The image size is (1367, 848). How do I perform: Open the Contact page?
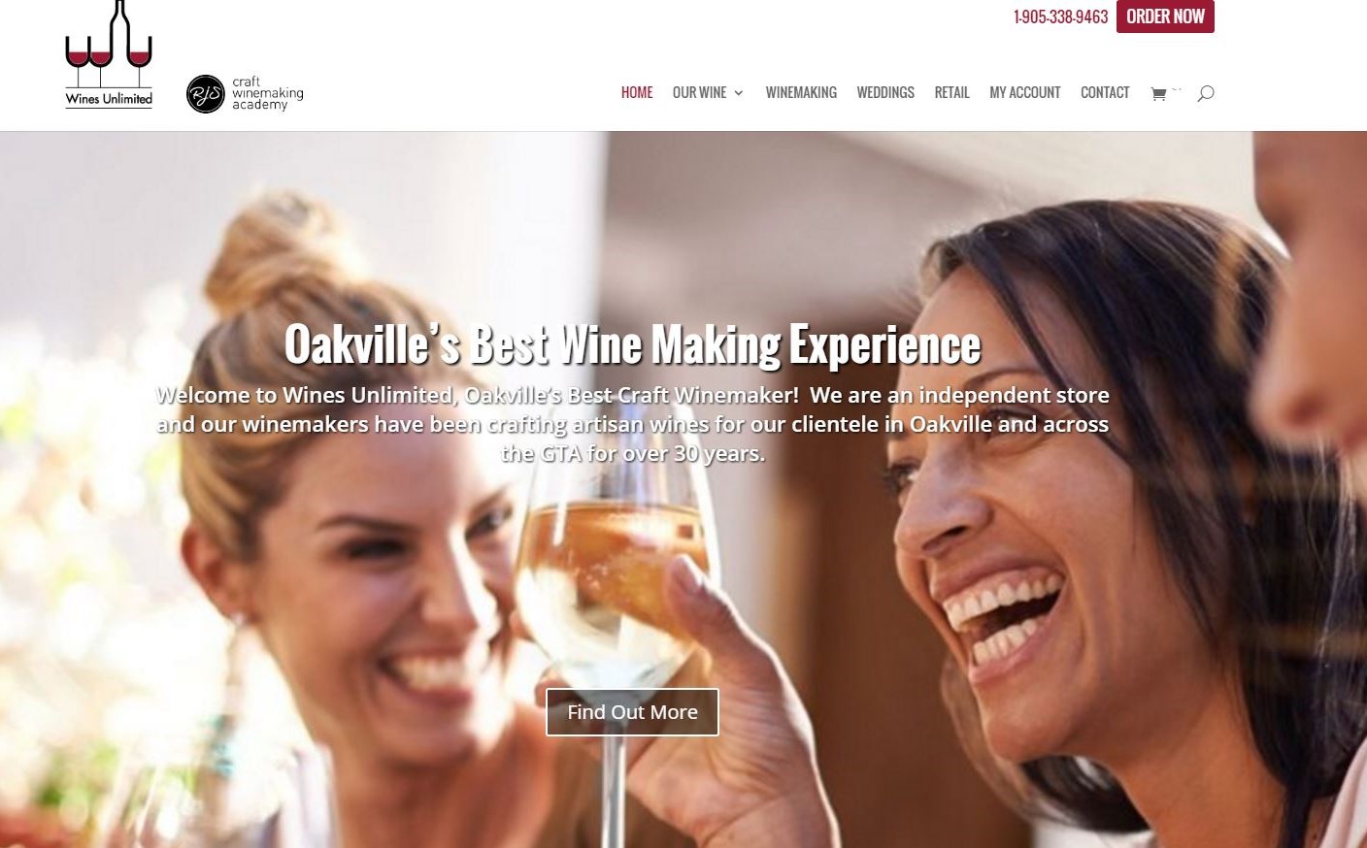pos(1105,92)
